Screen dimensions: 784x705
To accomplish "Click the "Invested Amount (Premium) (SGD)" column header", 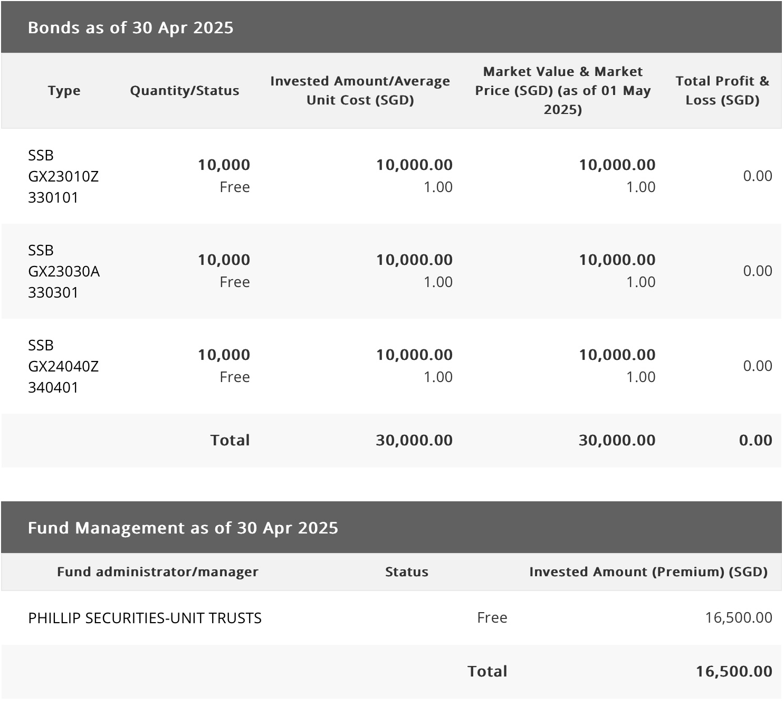I will coord(648,571).
